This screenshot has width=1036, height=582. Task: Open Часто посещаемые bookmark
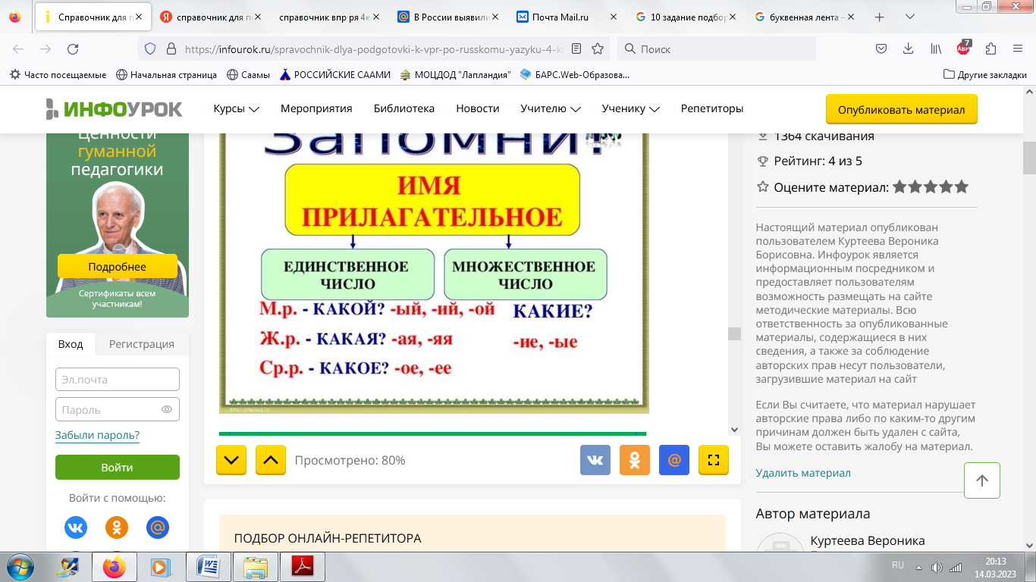[x=58, y=74]
